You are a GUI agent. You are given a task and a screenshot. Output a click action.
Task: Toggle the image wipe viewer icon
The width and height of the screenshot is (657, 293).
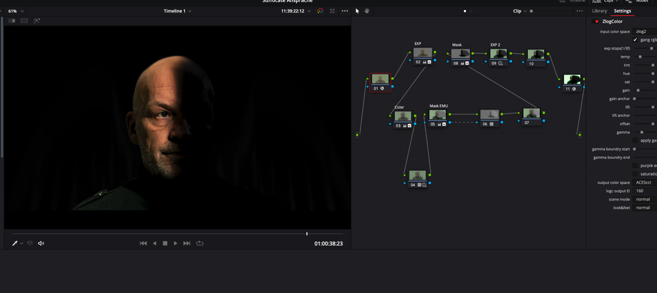[11, 21]
